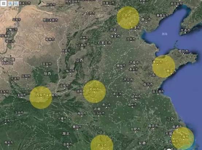The height and width of the screenshot is (150, 202).
Task: Click the 合肥市 city label
Action: tap(135, 129)
